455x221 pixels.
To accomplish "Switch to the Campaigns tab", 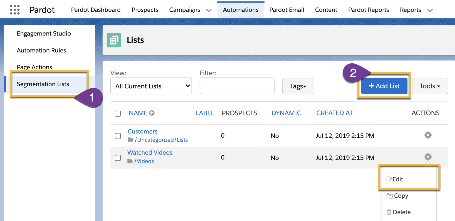I will coord(185,10).
